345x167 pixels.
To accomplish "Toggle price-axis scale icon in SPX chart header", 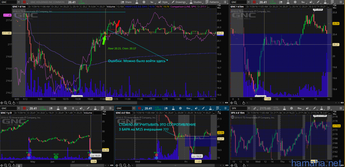I will click(335, 113).
